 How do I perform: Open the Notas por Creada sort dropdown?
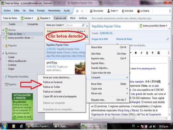tap(55, 25)
